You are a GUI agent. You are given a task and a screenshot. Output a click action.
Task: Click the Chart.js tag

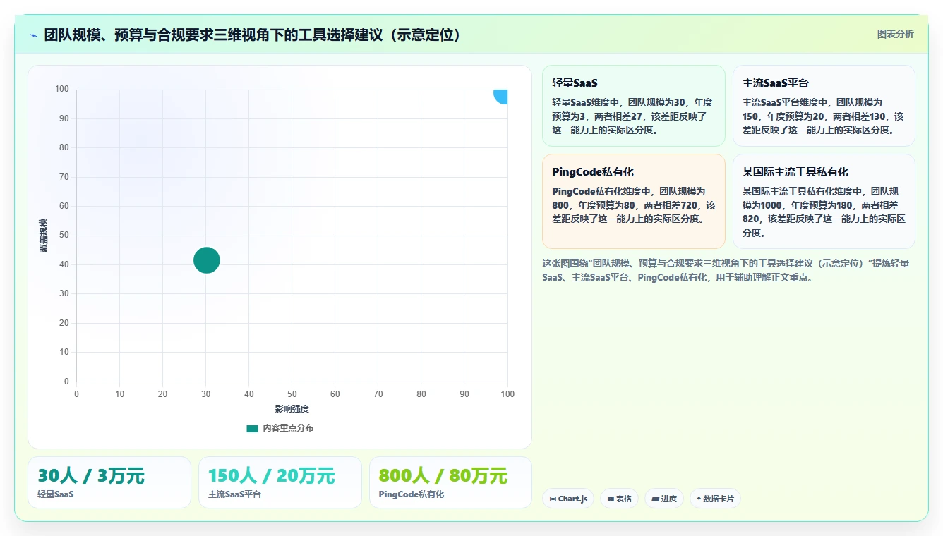pyautogui.click(x=568, y=499)
